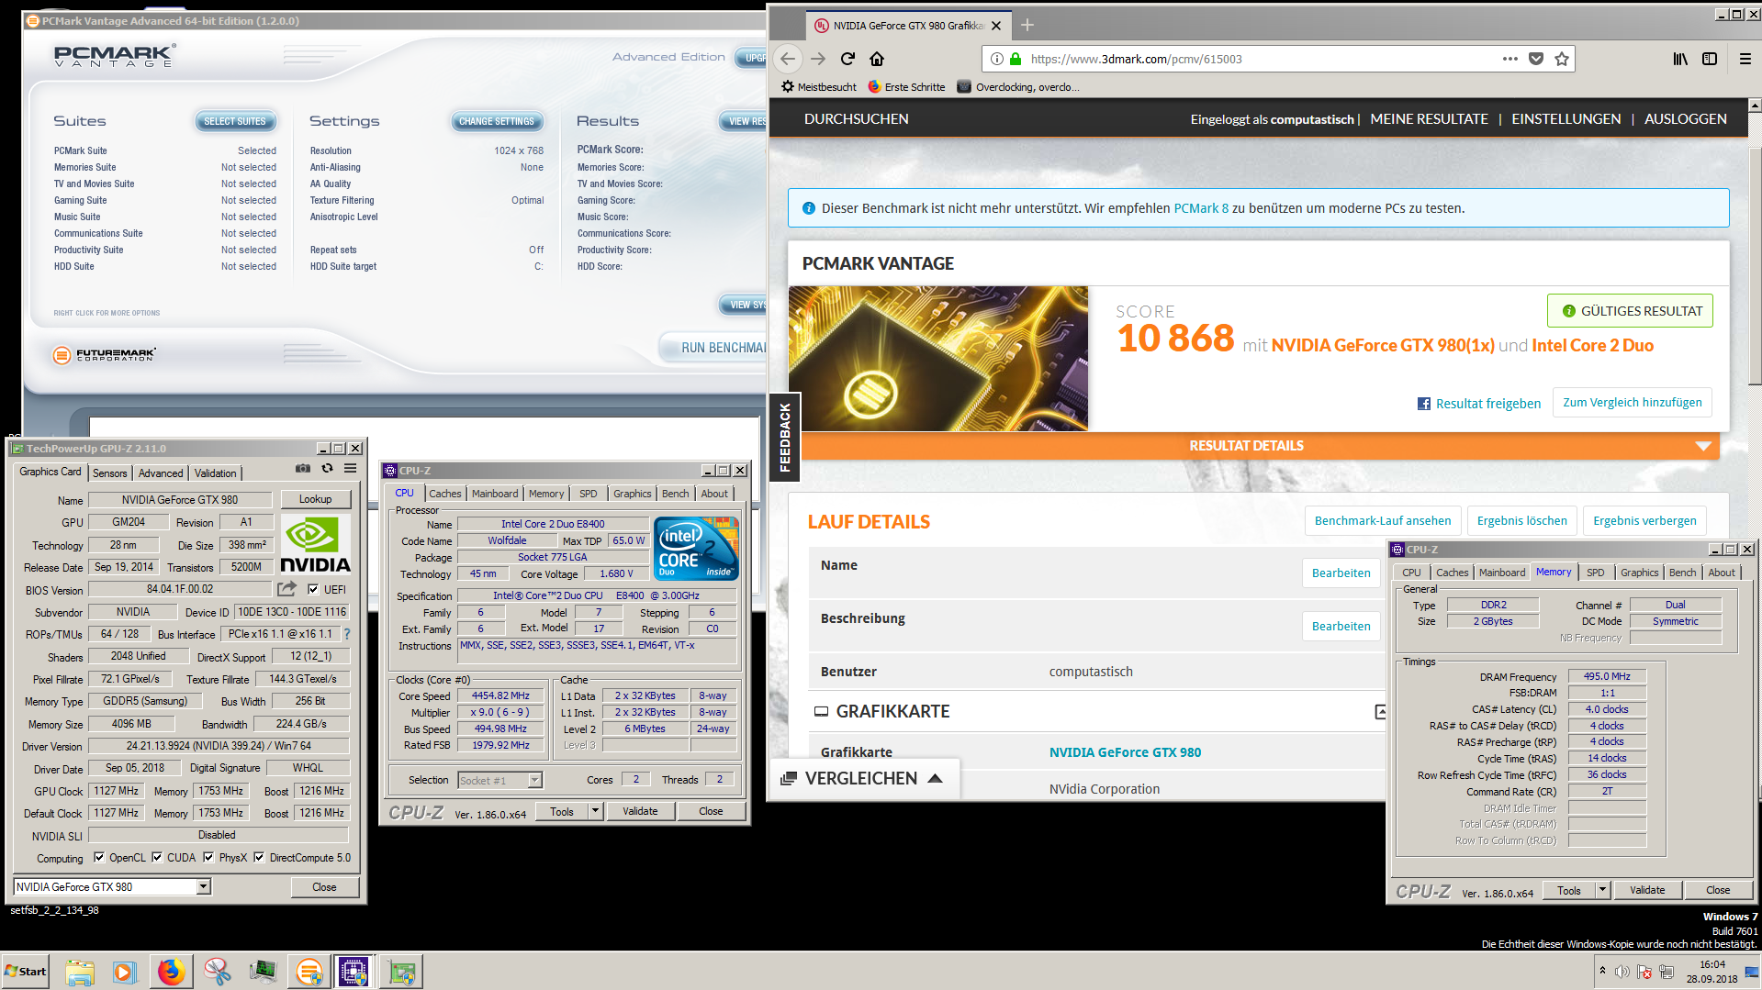The height and width of the screenshot is (990, 1762).
Task: Collapse the GRAFIKKARTE section toggle
Action: tap(1380, 712)
